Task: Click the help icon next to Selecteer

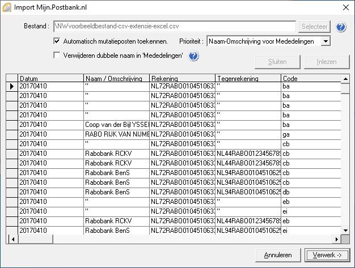Action: [x=341, y=27]
